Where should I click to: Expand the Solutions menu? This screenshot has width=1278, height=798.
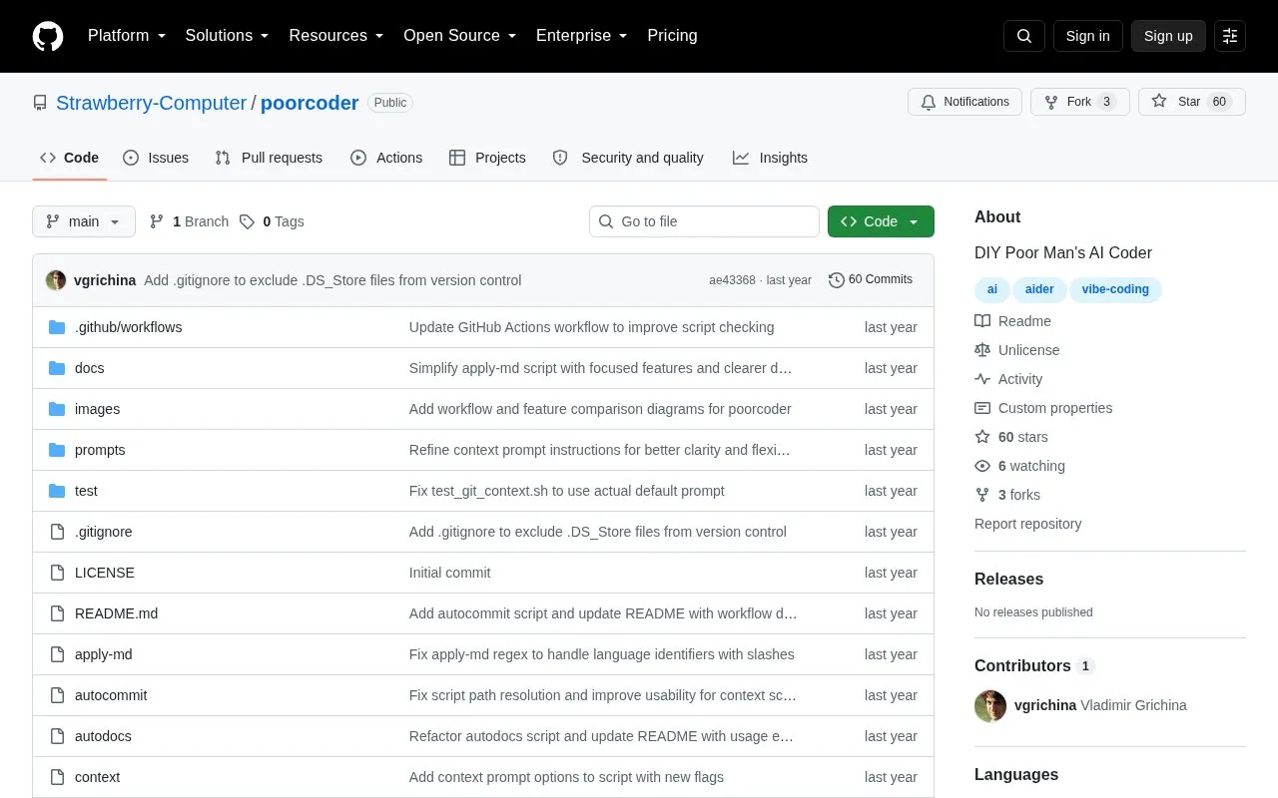tap(227, 36)
